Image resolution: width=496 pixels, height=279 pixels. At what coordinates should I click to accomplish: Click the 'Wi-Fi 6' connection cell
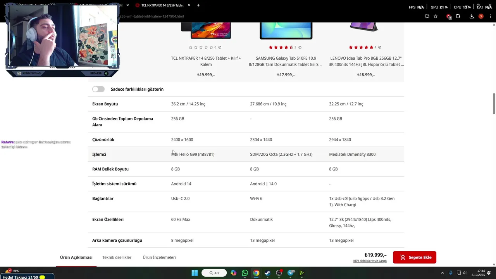pyautogui.click(x=256, y=198)
